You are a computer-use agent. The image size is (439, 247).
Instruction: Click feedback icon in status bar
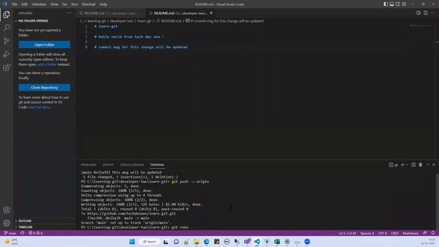pyautogui.click(x=425, y=233)
